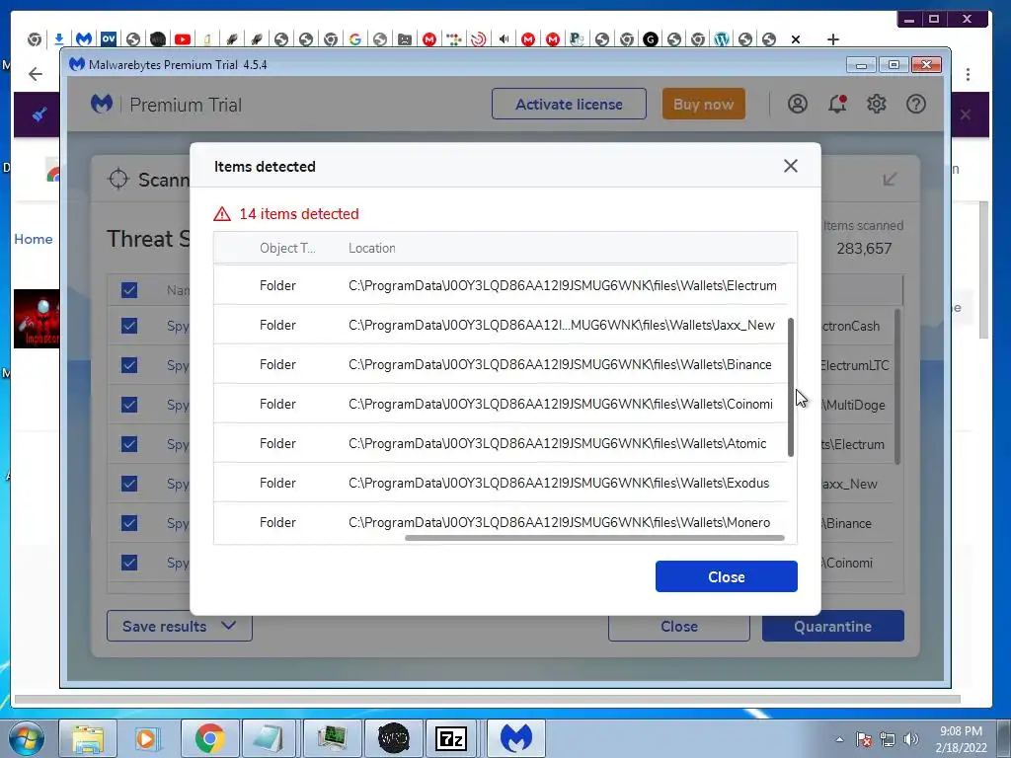Image resolution: width=1011 pixels, height=758 pixels.
Task: Click the Windows Start orb
Action: 27,738
